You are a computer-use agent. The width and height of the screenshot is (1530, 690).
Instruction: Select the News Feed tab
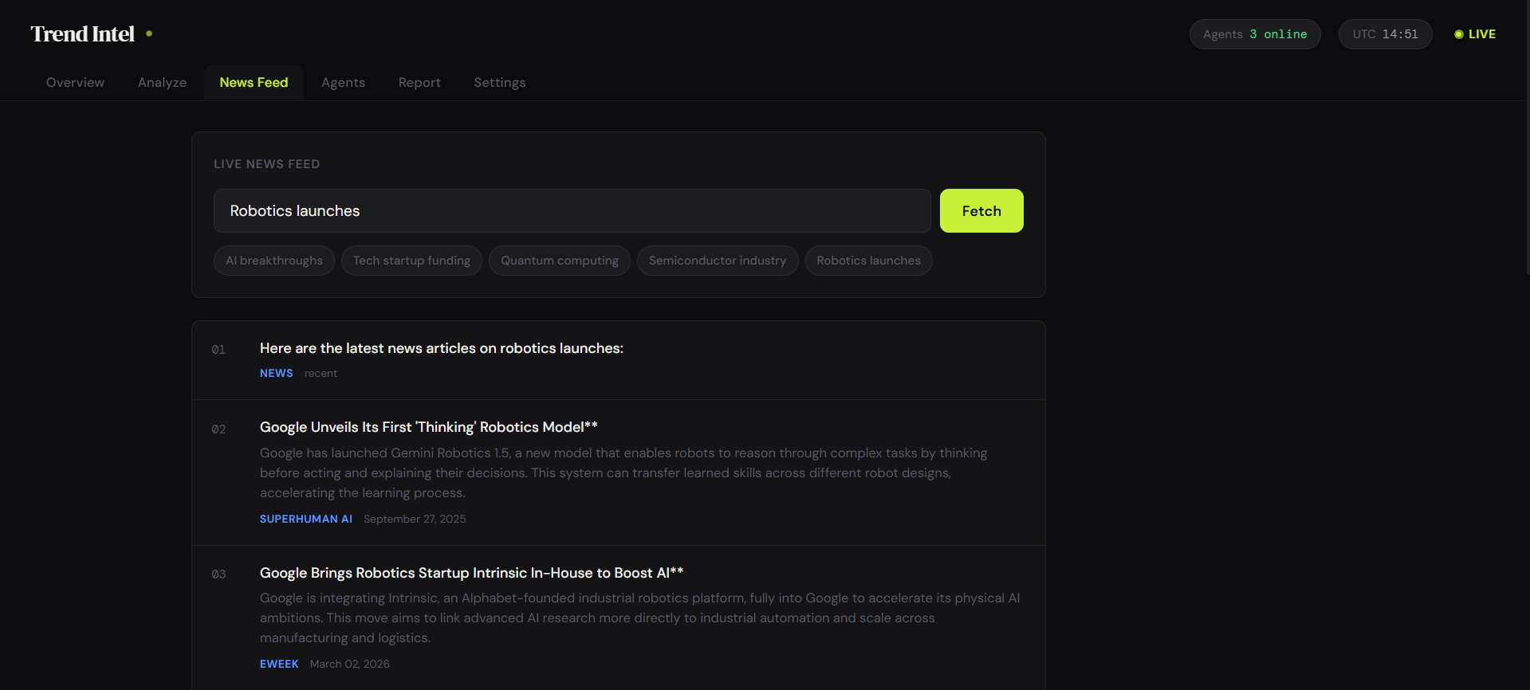[254, 82]
